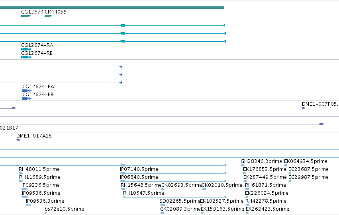Image resolution: width=339 pixels, height=215 pixels.
Task: Select the RH10647.5prime EST label
Action: (x=143, y=193)
